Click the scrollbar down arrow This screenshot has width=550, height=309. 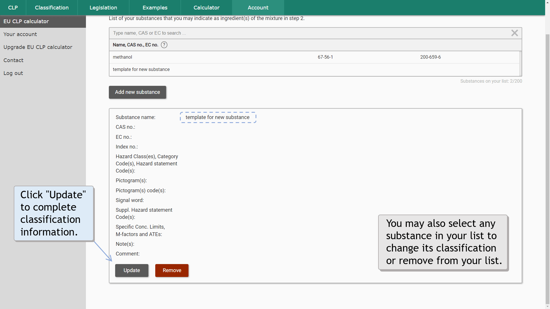pos(547,306)
